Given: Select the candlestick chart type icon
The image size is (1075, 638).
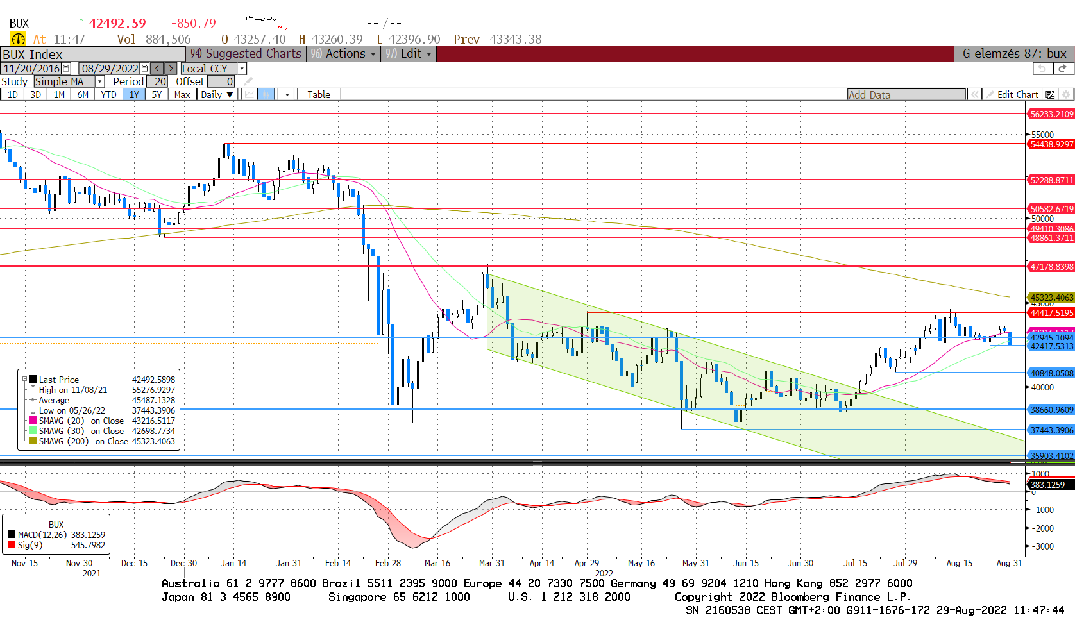Looking at the screenshot, I should click(266, 95).
